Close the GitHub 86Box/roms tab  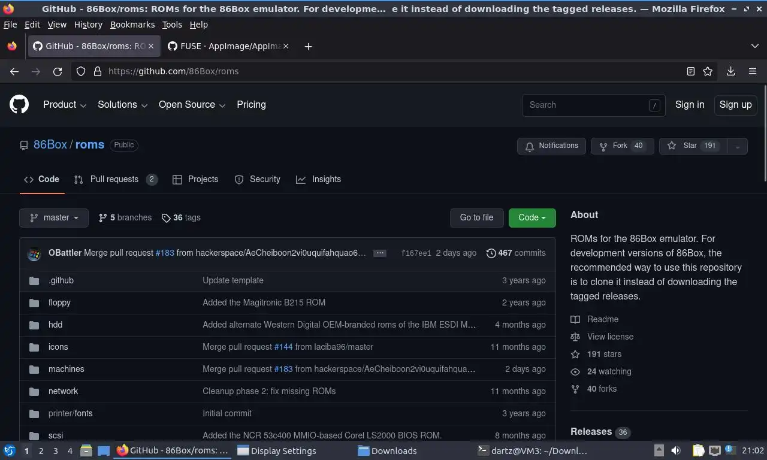[x=151, y=46]
